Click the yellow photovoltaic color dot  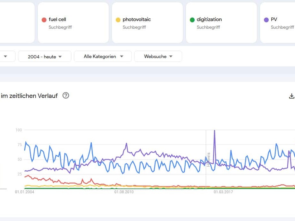(118, 20)
